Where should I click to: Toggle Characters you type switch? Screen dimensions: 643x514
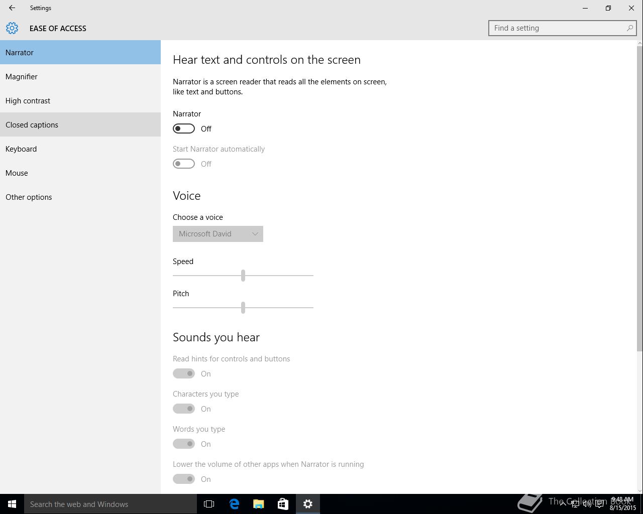point(184,409)
